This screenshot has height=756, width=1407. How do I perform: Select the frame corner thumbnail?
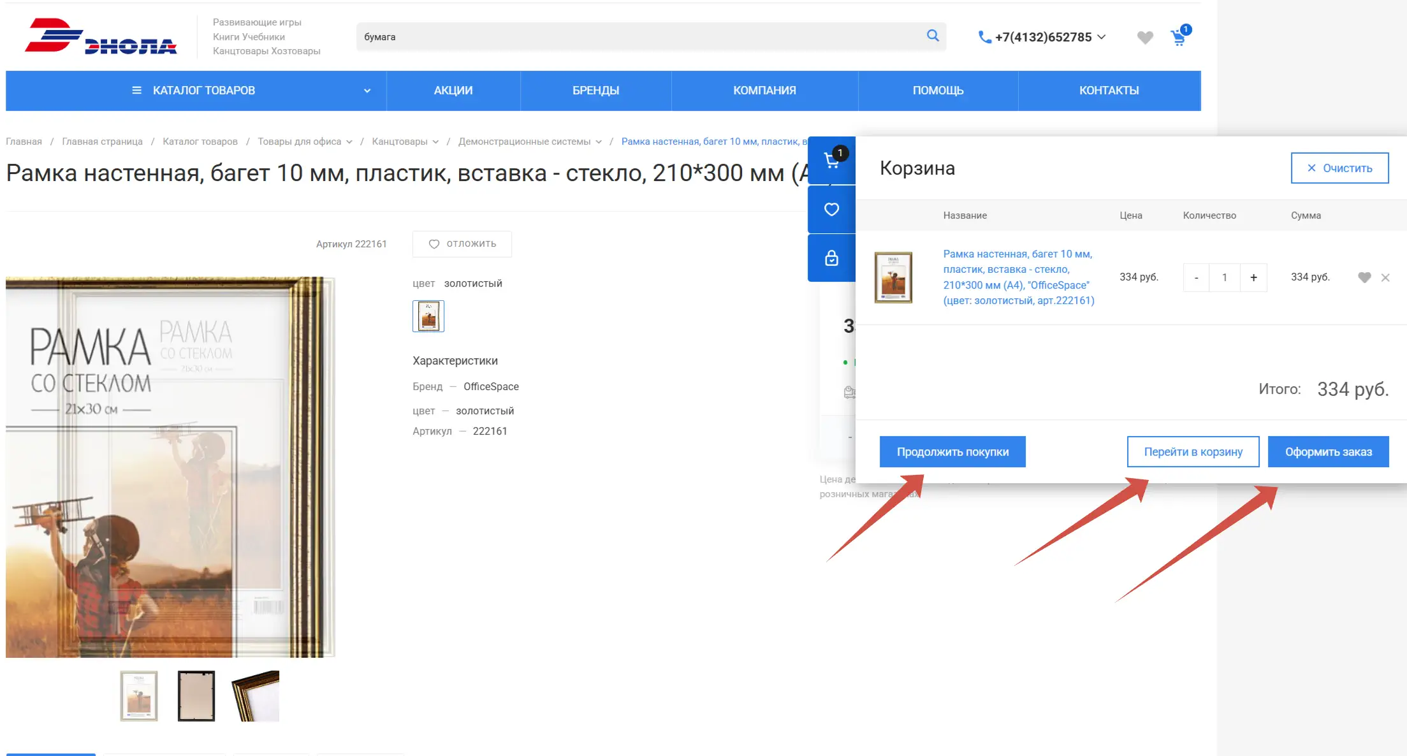click(256, 696)
